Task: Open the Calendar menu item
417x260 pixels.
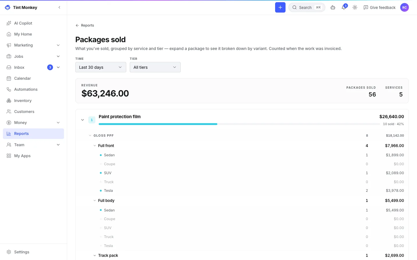Action: coord(33,78)
